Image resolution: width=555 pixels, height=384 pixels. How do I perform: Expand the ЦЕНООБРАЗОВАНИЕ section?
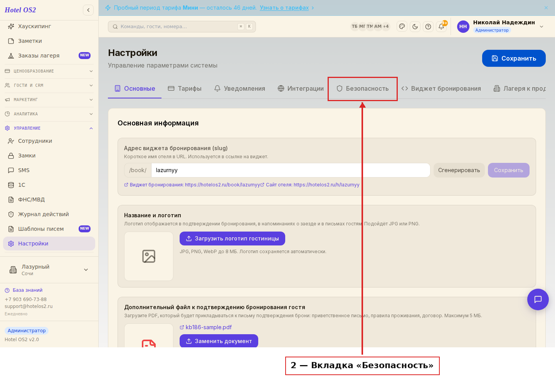click(x=49, y=71)
